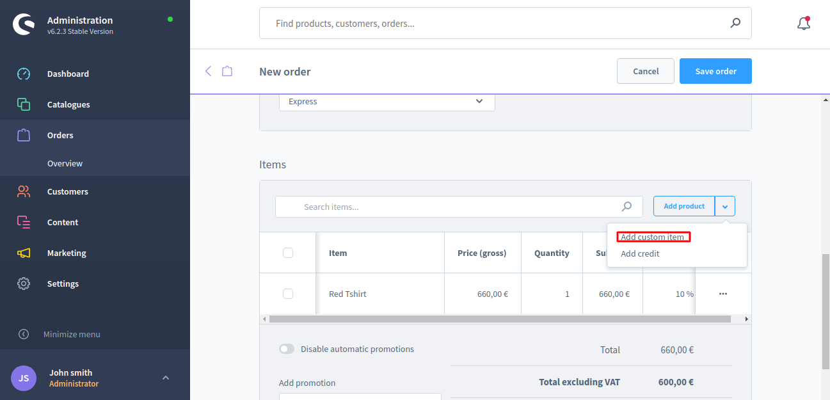Viewport: 830px width, 400px height.
Task: Choose Add credit from menu
Action: [x=640, y=253]
